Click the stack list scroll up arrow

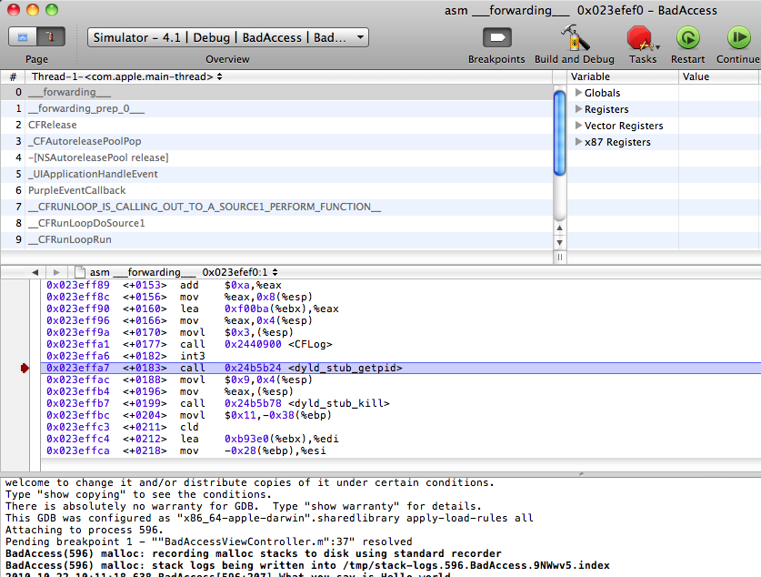tap(559, 228)
